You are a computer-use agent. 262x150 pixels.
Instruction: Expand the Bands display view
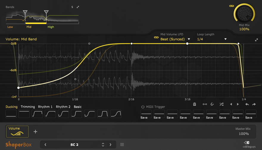tap(78, 7)
